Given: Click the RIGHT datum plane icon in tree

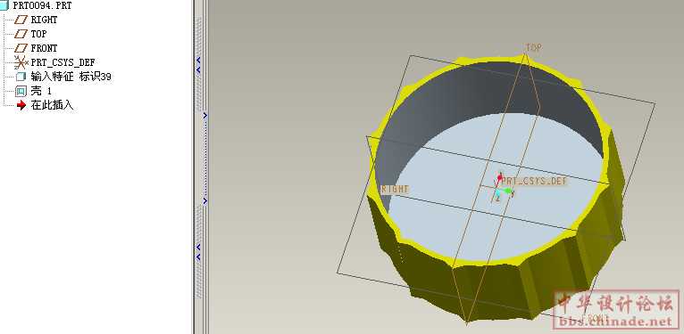Looking at the screenshot, I should (x=21, y=20).
